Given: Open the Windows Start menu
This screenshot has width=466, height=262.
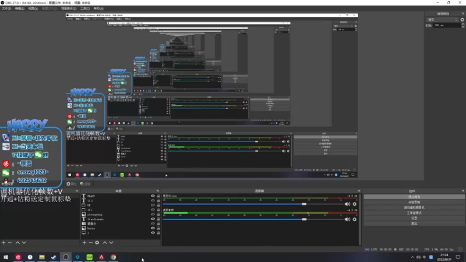Looking at the screenshot, I should point(6,257).
